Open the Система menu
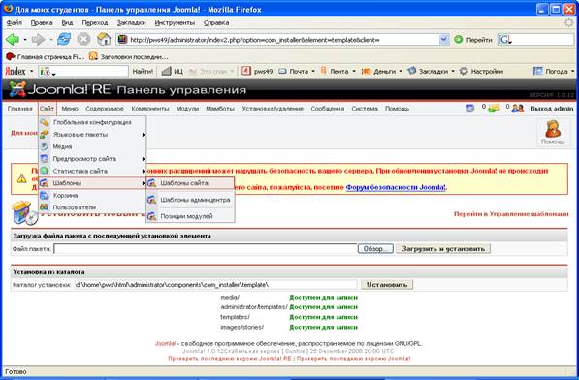579x380 pixels. coord(365,109)
